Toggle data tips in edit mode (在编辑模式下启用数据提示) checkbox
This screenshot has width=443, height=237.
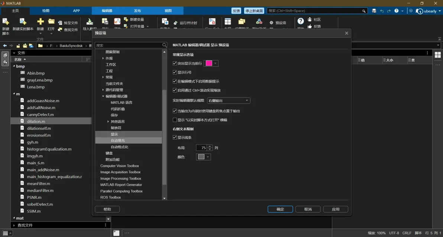(175, 82)
